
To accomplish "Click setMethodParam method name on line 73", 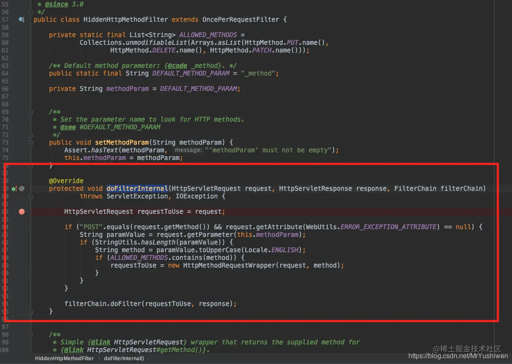I will point(122,143).
